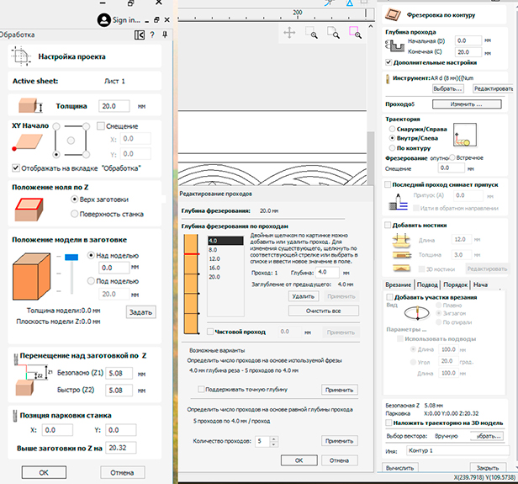Click the Толщина thickness input field
This screenshot has height=484, width=518.
pos(115,106)
